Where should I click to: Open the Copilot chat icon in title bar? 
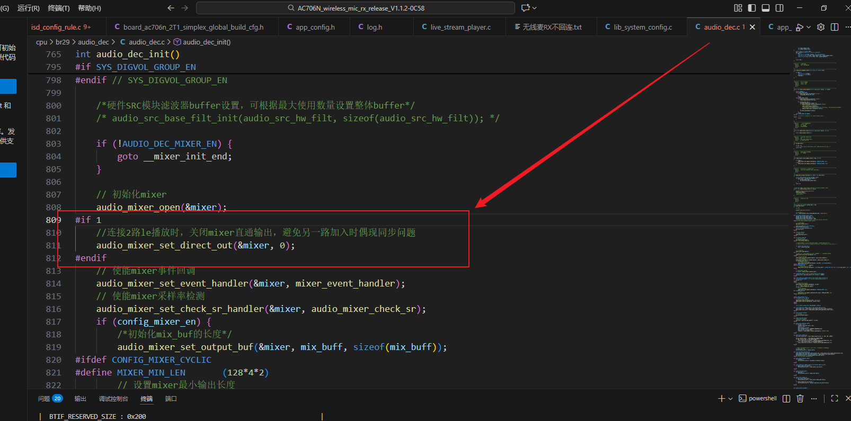(x=526, y=8)
